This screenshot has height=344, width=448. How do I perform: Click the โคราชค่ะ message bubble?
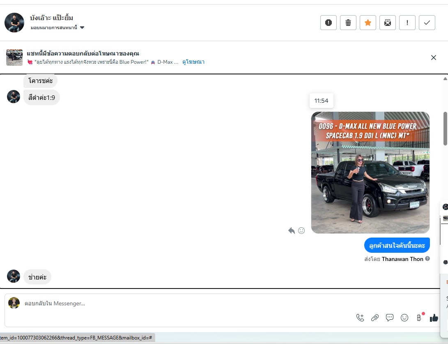(40, 81)
